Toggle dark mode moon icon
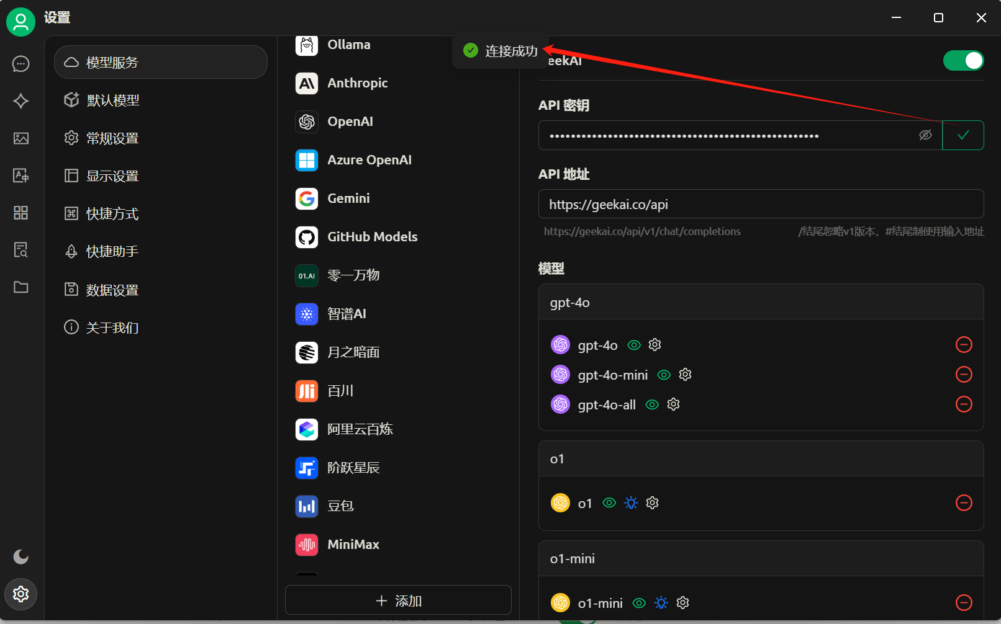Viewport: 1001px width, 624px height. click(x=21, y=557)
